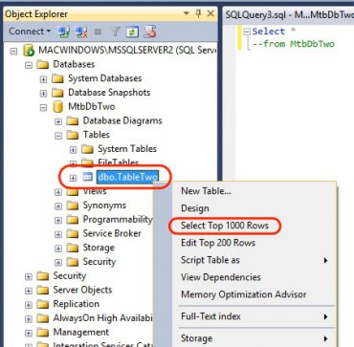
Task: Click the dbo.TableTwo table icon
Action: tap(87, 177)
